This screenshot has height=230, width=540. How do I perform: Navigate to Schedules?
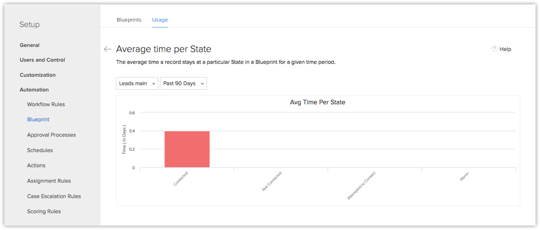[40, 150]
